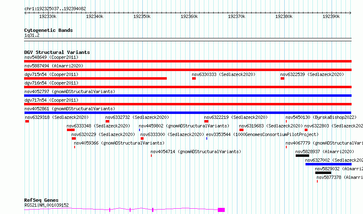Click the RGS21|NM_001039152 gene label
This screenshot has height=214, width=363.
[46, 205]
